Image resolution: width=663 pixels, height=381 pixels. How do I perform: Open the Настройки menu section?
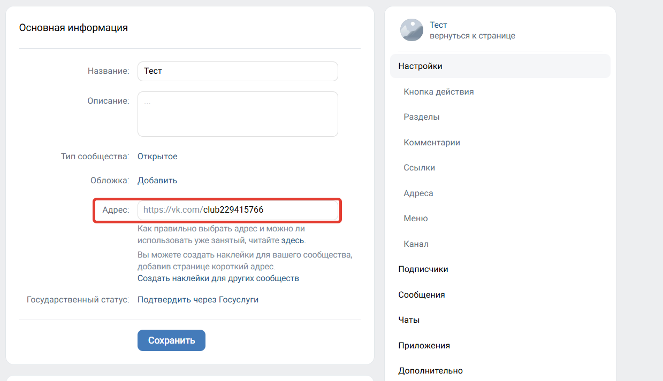pyautogui.click(x=500, y=66)
